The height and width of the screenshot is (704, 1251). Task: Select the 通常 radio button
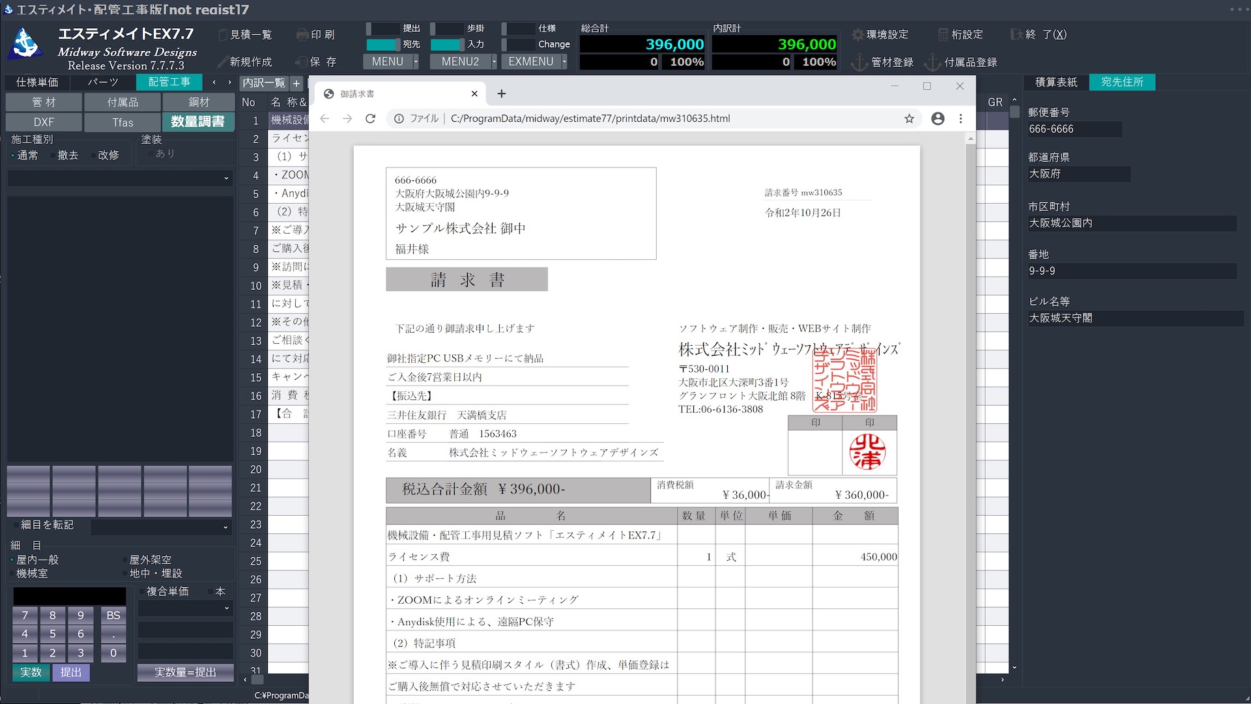[x=24, y=155]
